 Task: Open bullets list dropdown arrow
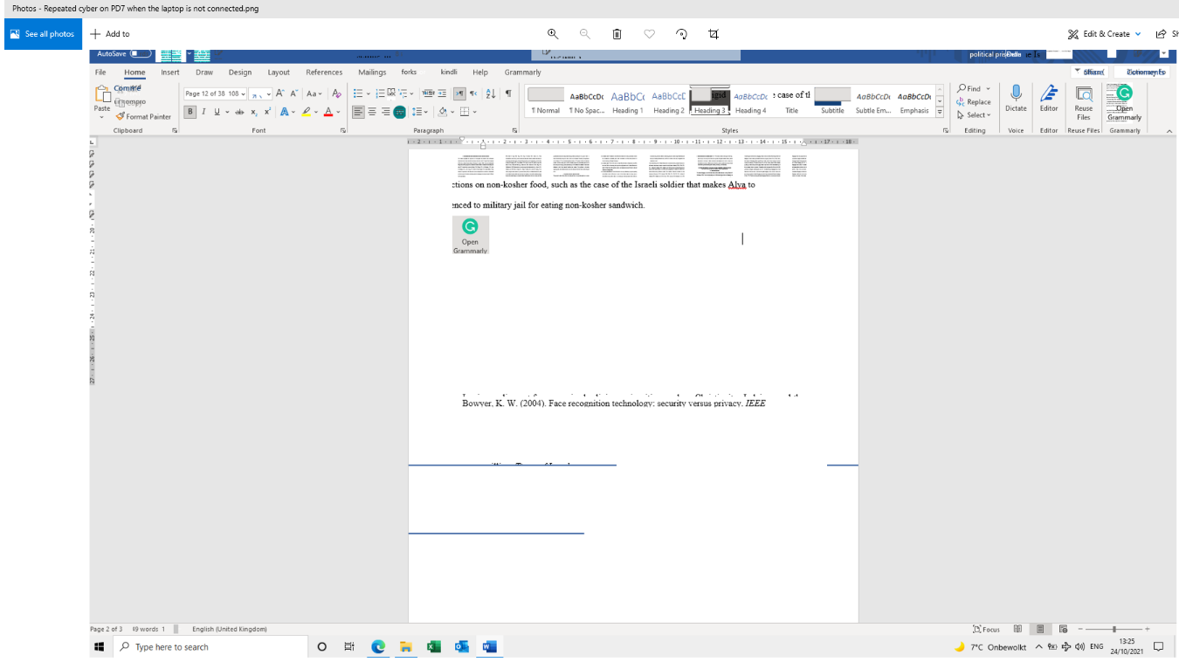coord(369,93)
